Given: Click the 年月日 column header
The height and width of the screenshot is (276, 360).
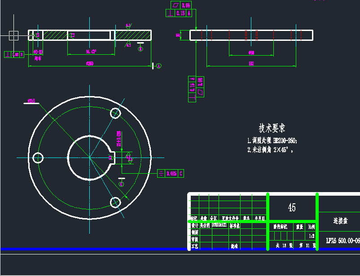Looking at the screenshot, I should click(259, 218).
